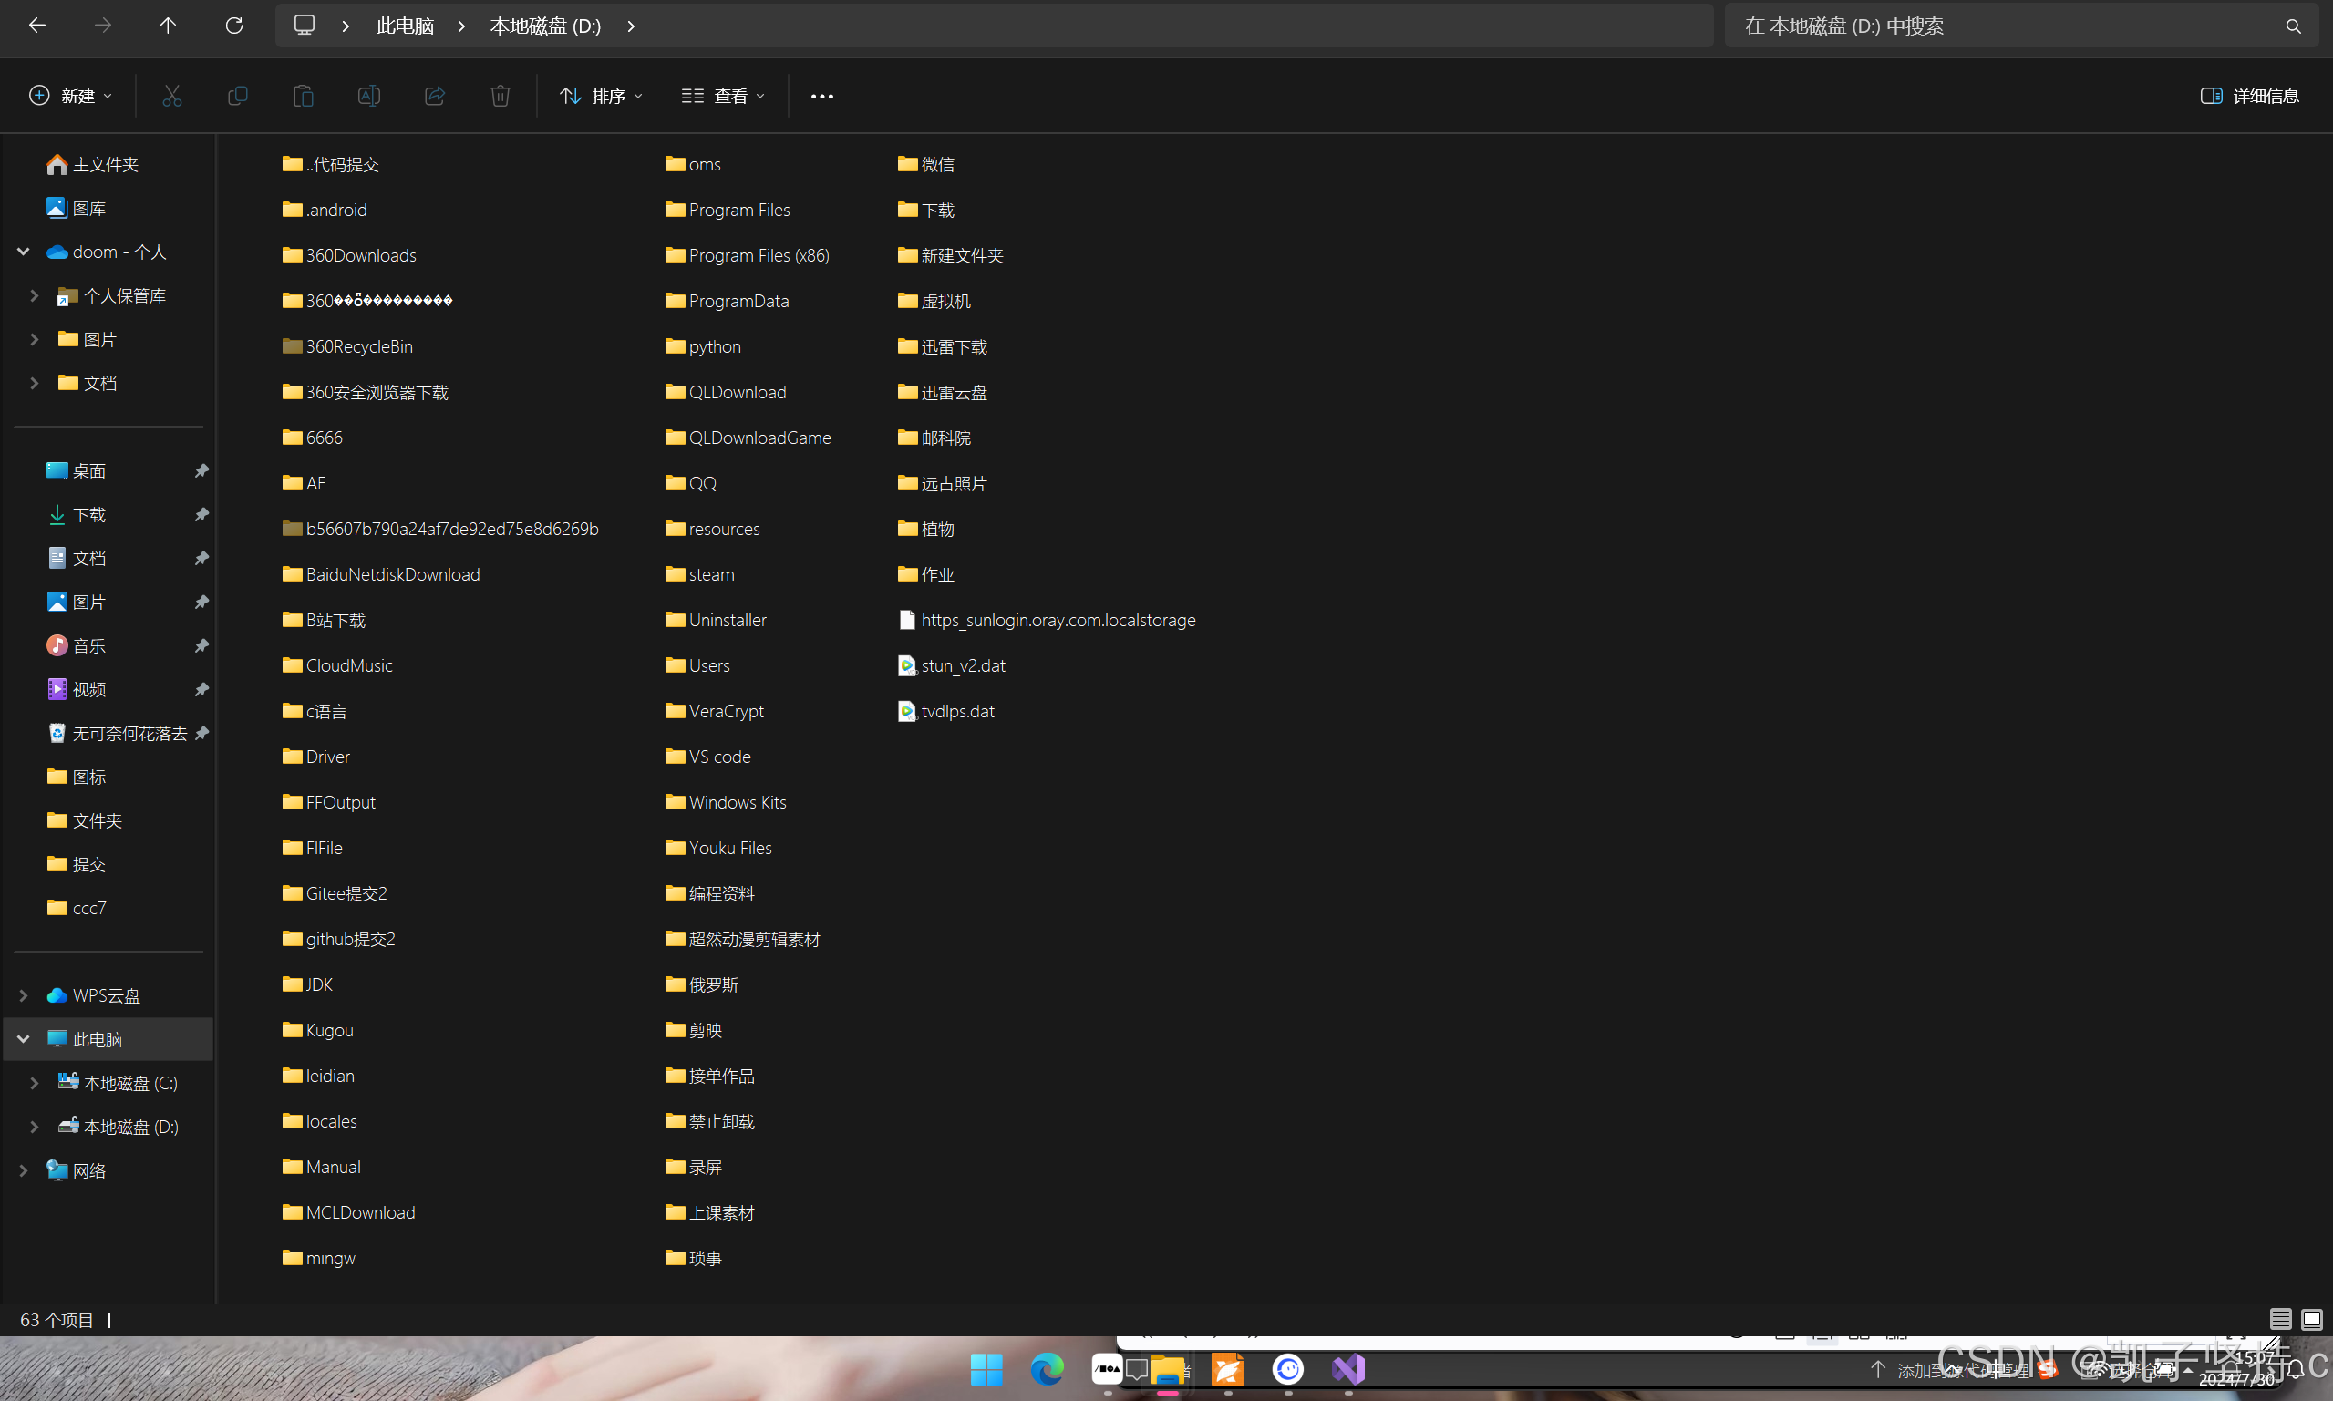
Task: Open 主文件夹 home in sidebar
Action: pyautogui.click(x=92, y=164)
